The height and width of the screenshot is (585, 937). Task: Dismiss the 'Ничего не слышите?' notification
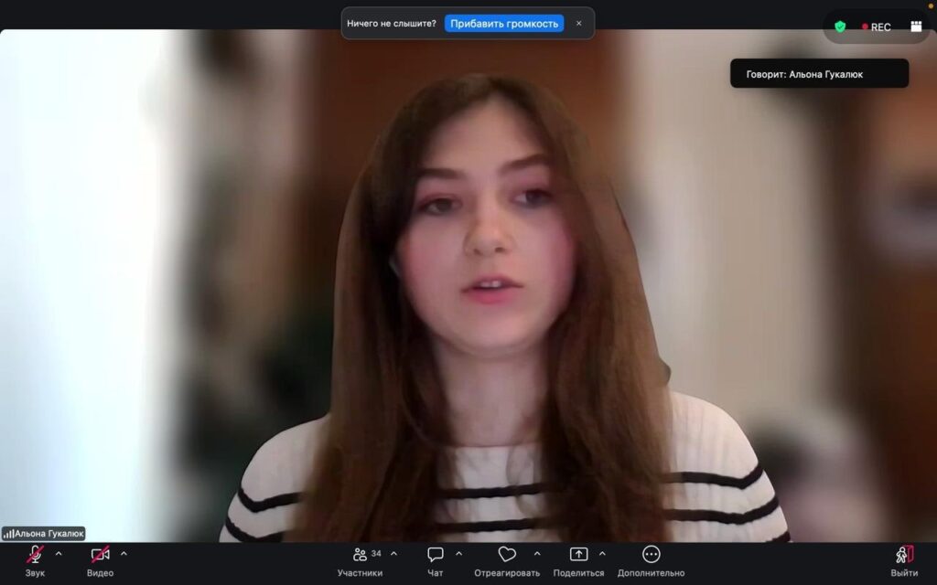point(578,24)
